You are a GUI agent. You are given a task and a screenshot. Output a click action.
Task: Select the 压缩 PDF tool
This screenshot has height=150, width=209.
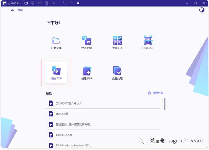point(117,42)
